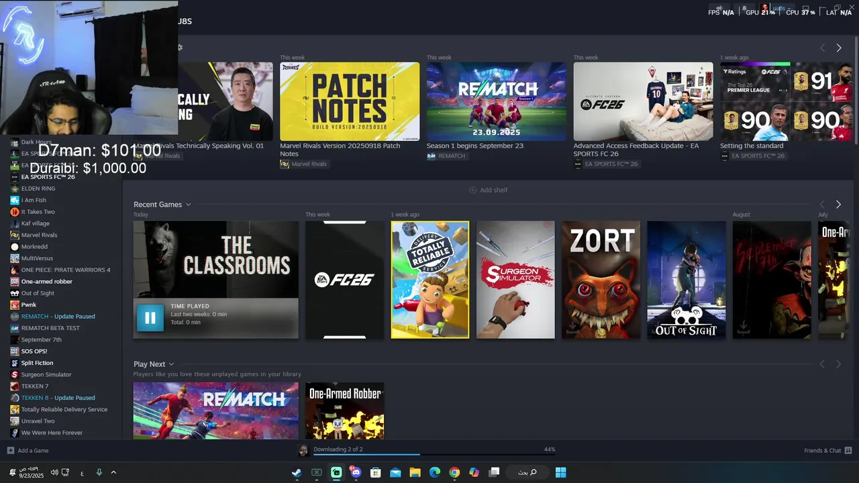This screenshot has width=859, height=483.
Task: Open One-Armed Robber Play Next tile
Action: click(x=344, y=411)
